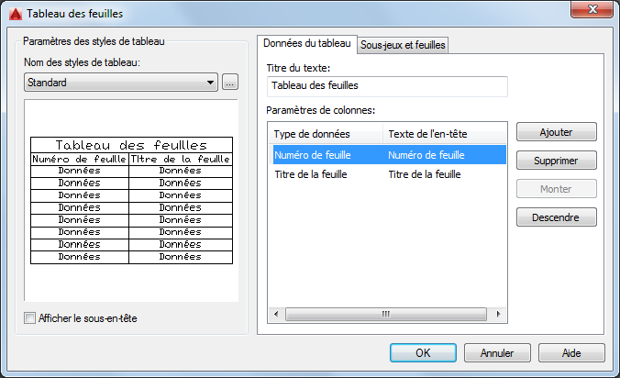Open help with the Aide button
The image size is (620, 378).
pyautogui.click(x=571, y=352)
